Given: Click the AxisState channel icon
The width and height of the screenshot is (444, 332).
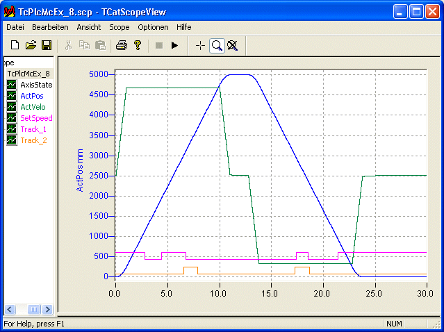Looking at the screenshot, I should (x=12, y=85).
